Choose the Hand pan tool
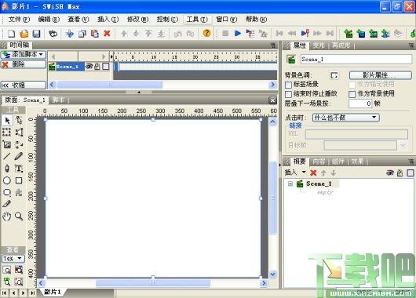Image resolution: width=416 pixels, height=298 pixels. (7, 216)
